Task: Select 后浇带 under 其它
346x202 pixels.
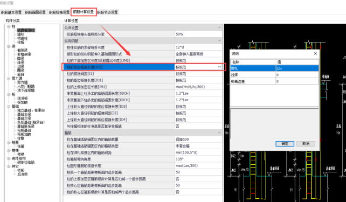Action: pos(22,175)
